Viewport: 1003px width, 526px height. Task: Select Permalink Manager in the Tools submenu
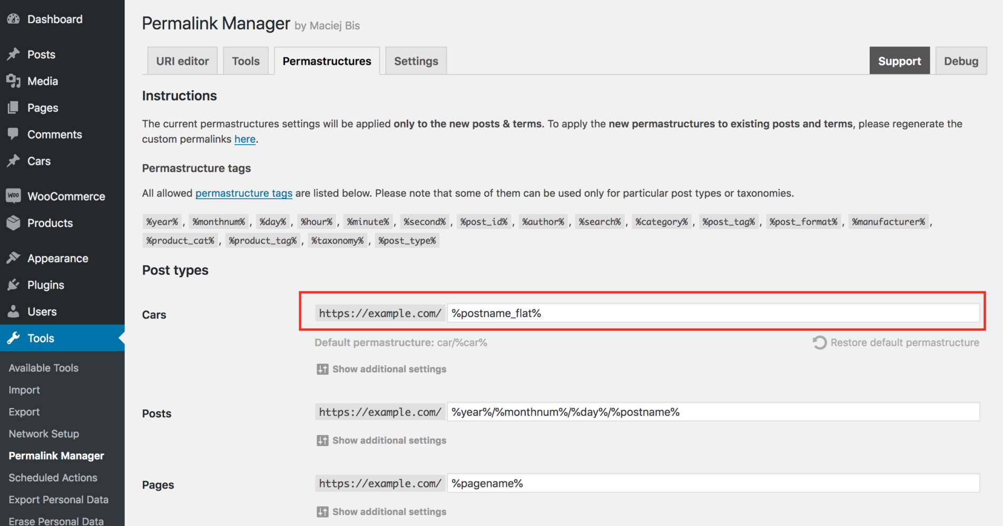(56, 455)
